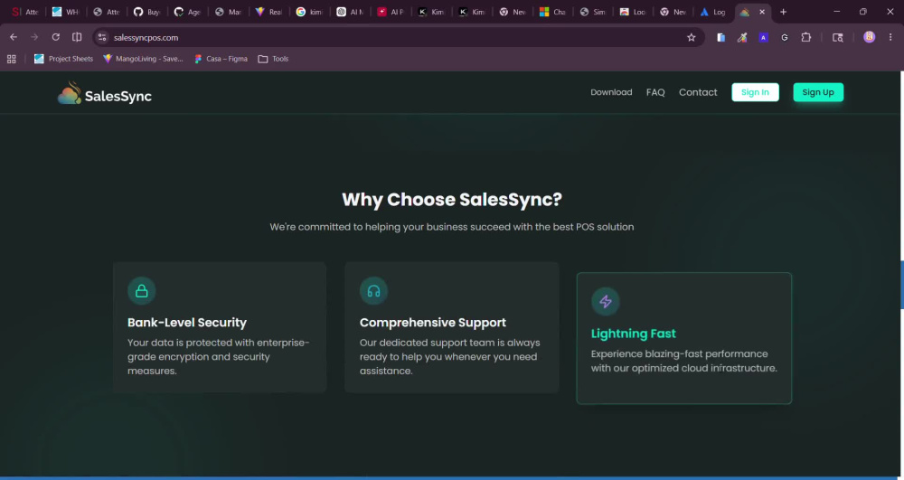The height and width of the screenshot is (480, 904).
Task: Switch to the GitHub 'Buy' tab
Action: tap(146, 12)
